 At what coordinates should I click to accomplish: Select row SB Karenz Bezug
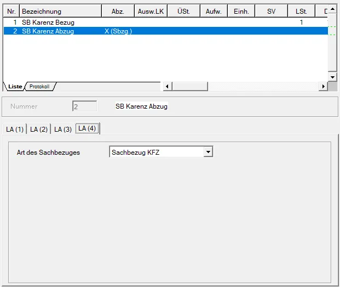(x=166, y=22)
